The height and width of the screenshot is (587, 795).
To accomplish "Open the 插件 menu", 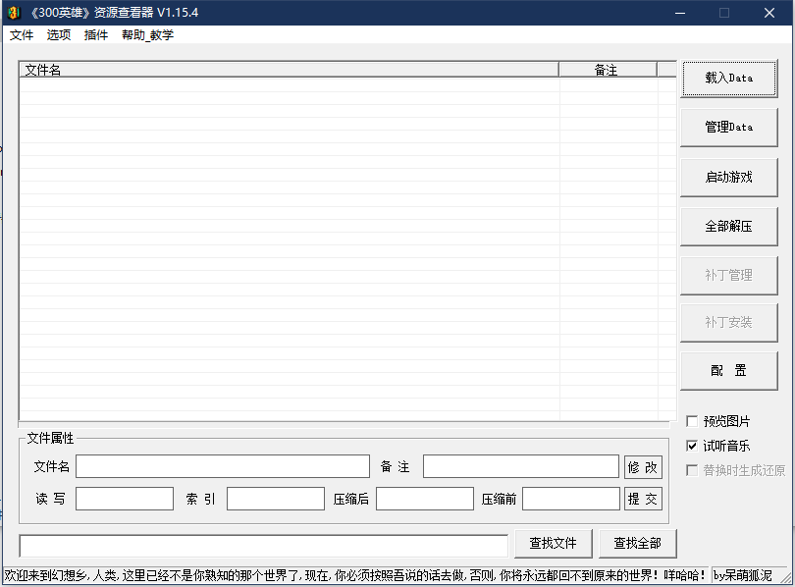I will click(96, 35).
